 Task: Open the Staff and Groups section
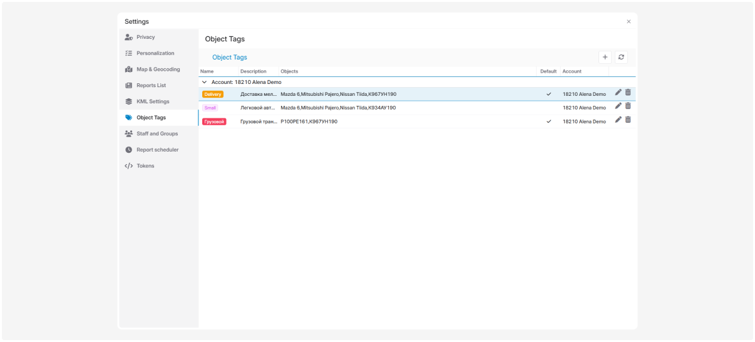(x=157, y=133)
